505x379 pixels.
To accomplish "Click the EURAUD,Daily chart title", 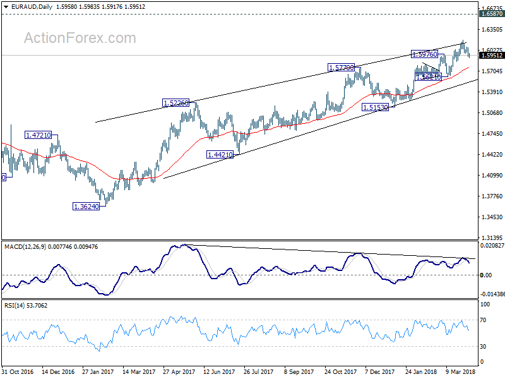I will (32, 7).
